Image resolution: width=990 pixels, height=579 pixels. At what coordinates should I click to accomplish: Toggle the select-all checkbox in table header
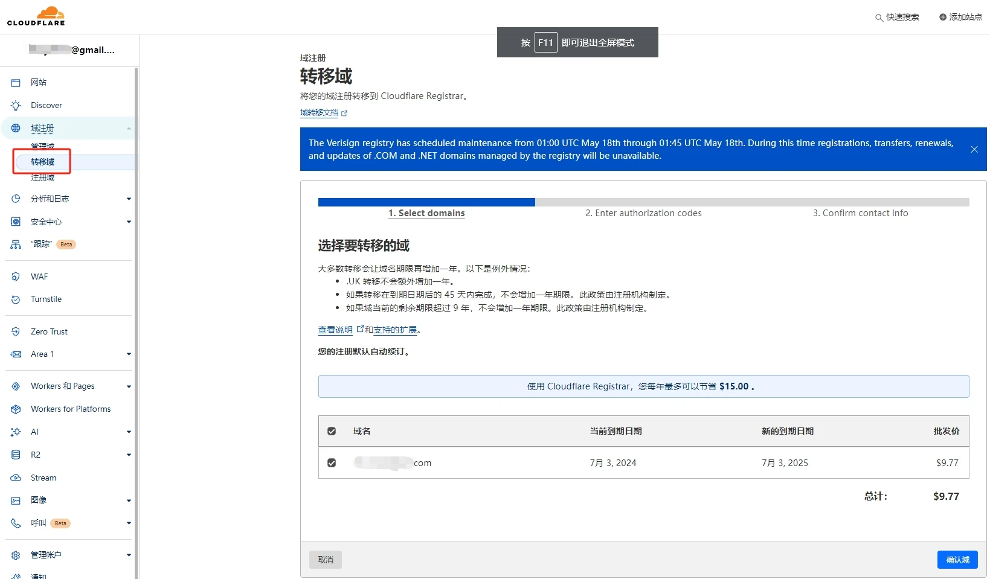coord(332,431)
